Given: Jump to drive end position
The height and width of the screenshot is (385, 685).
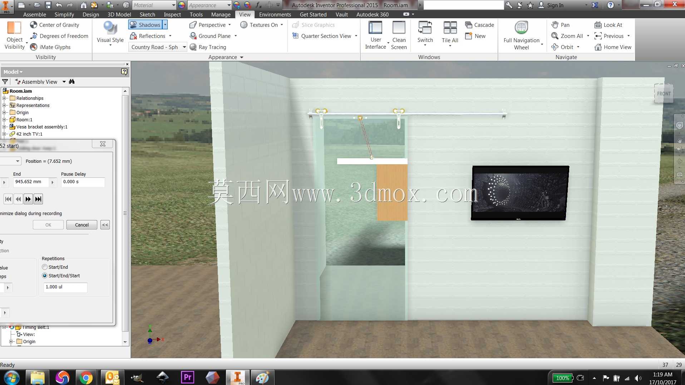Looking at the screenshot, I should click(x=38, y=199).
